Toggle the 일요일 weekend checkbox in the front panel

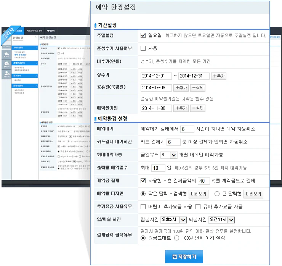pyautogui.click(x=143, y=35)
